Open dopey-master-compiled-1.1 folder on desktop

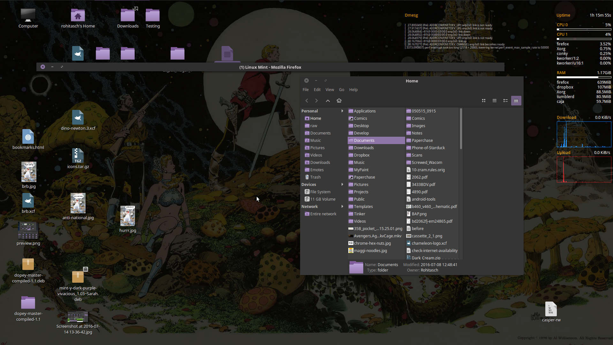tap(28, 308)
